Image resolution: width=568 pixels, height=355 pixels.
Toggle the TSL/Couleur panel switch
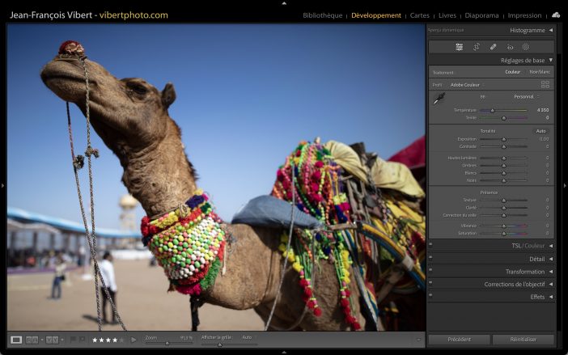click(x=430, y=245)
